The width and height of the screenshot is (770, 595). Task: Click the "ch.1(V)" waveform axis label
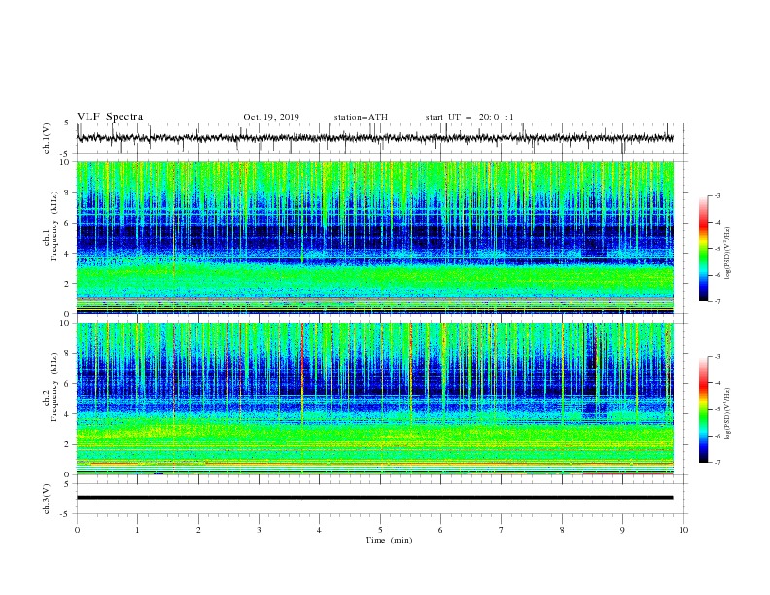point(47,138)
